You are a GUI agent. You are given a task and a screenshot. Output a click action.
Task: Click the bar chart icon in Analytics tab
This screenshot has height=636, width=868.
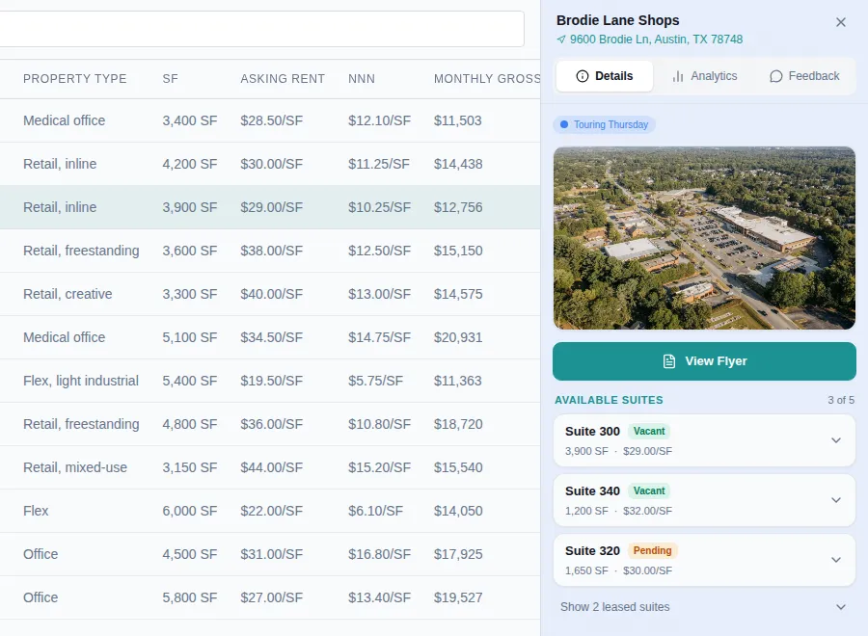pos(678,76)
